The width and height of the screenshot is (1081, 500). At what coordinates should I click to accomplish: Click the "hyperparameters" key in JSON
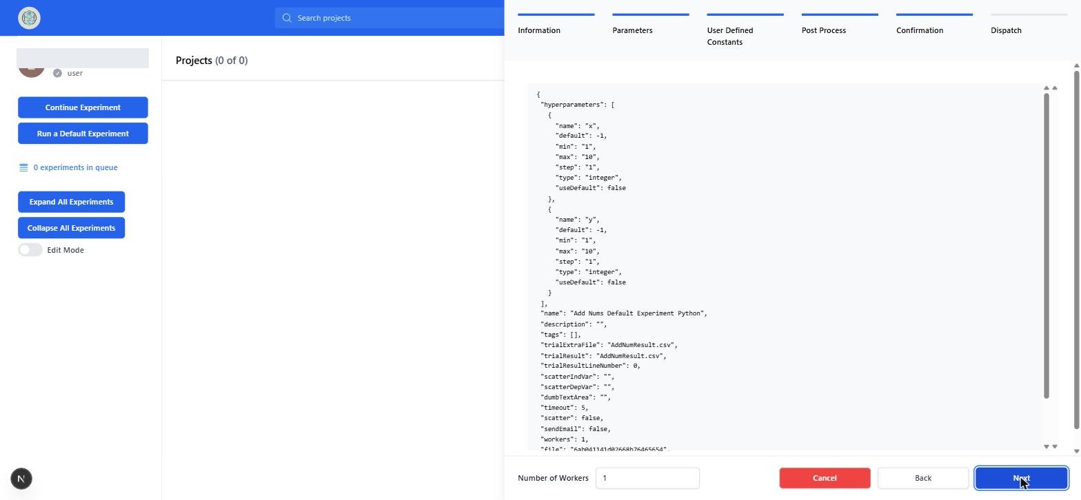pyautogui.click(x=572, y=105)
